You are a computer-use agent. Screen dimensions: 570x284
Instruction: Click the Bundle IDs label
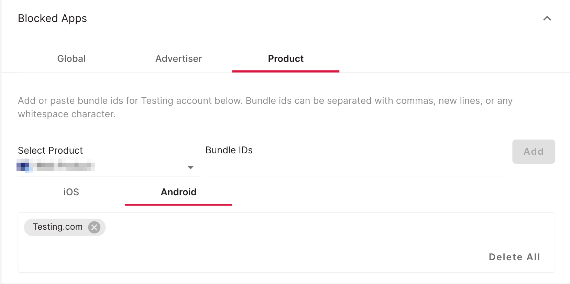tap(229, 150)
